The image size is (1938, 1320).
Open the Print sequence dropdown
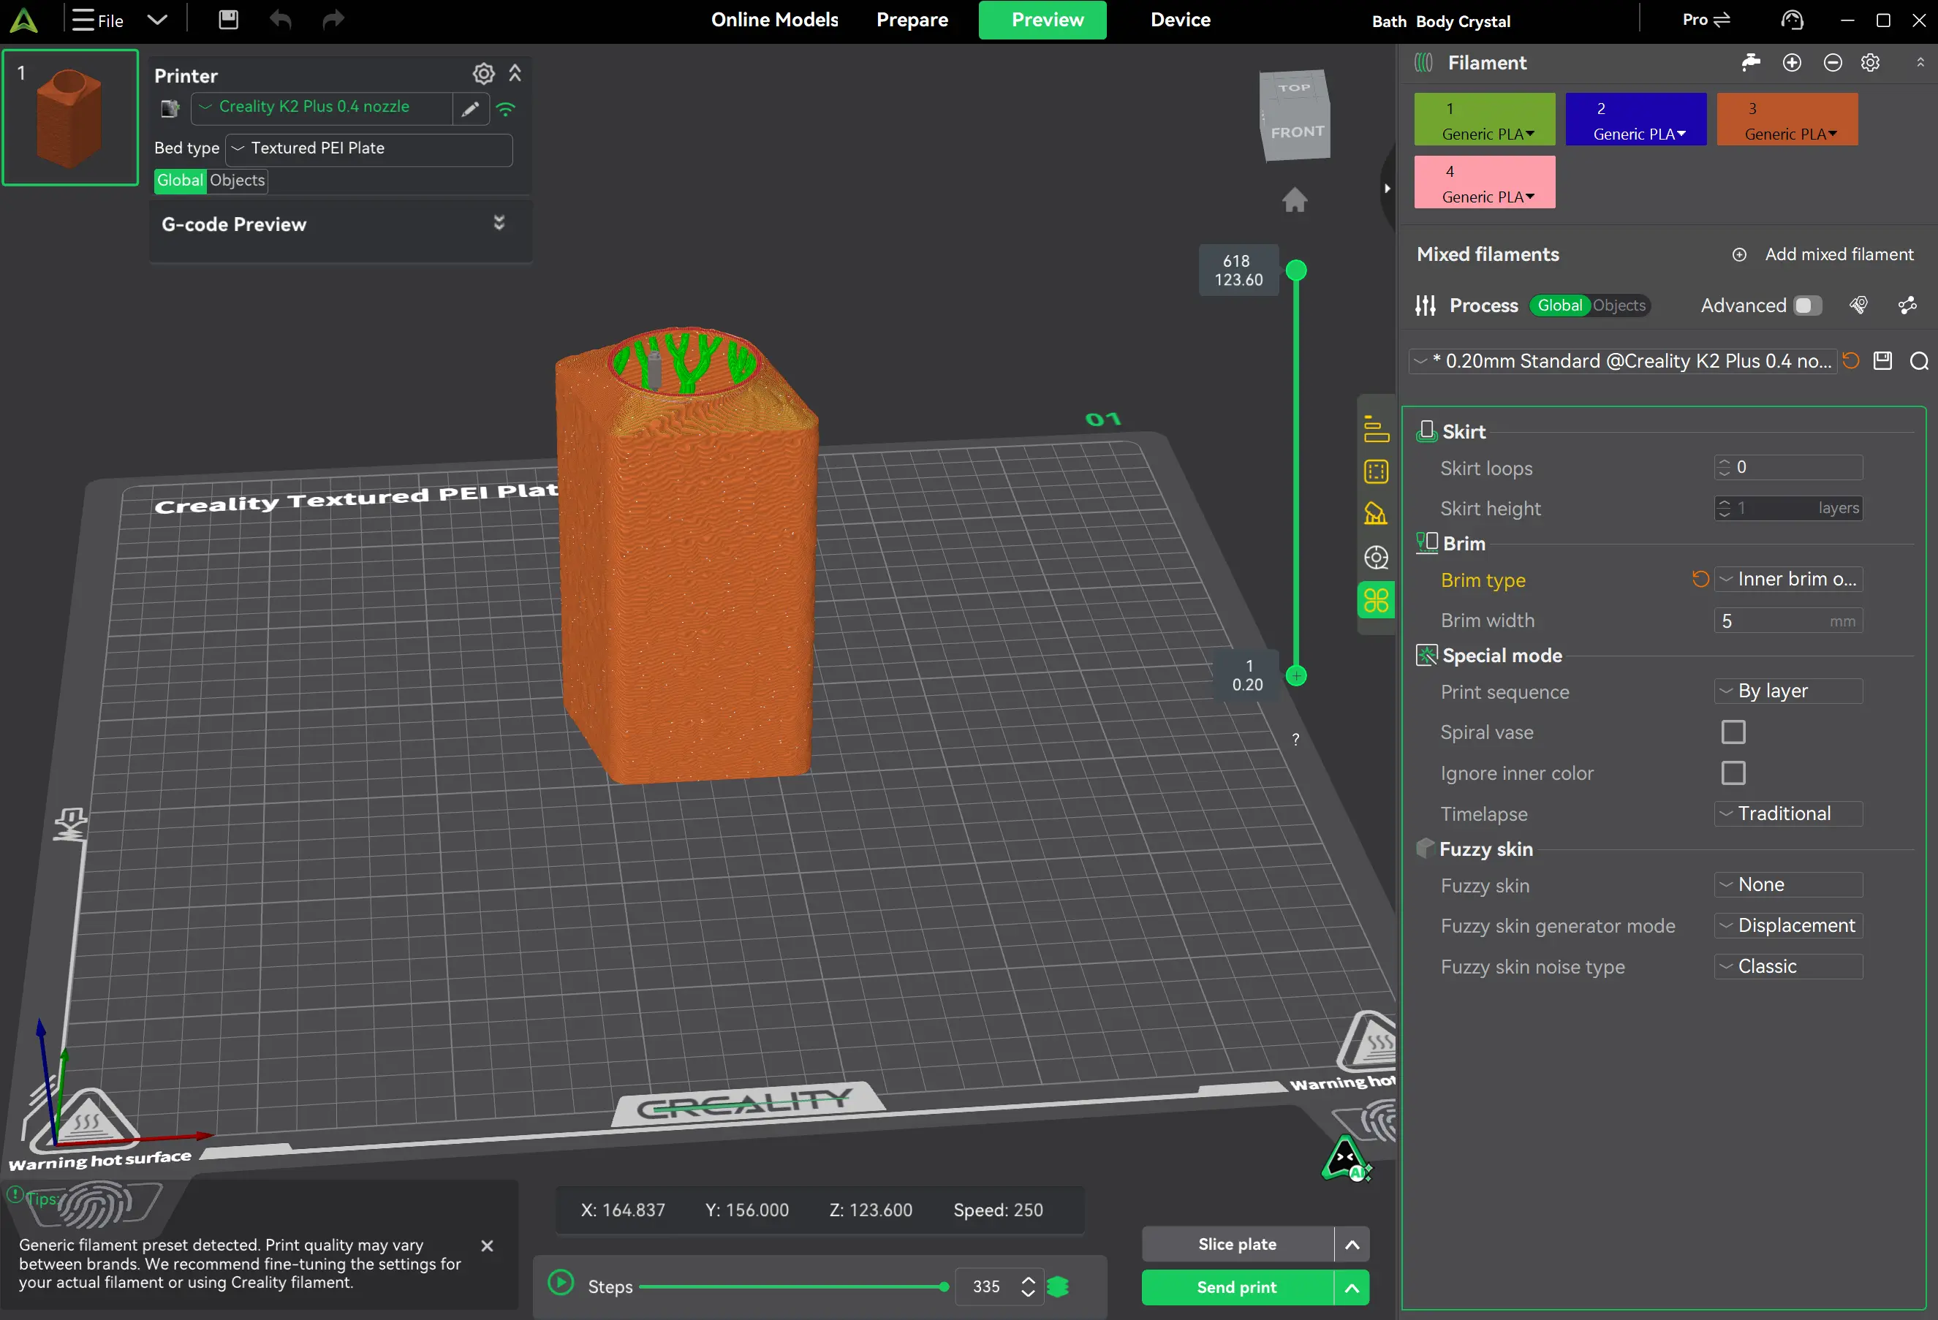click(1788, 691)
